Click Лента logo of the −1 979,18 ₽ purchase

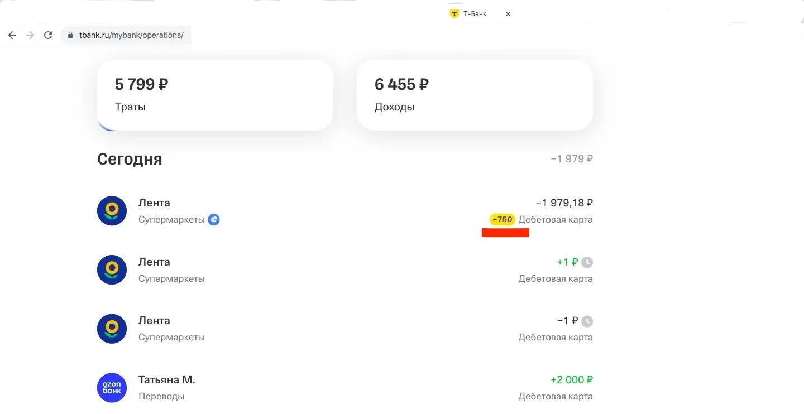pyautogui.click(x=112, y=211)
